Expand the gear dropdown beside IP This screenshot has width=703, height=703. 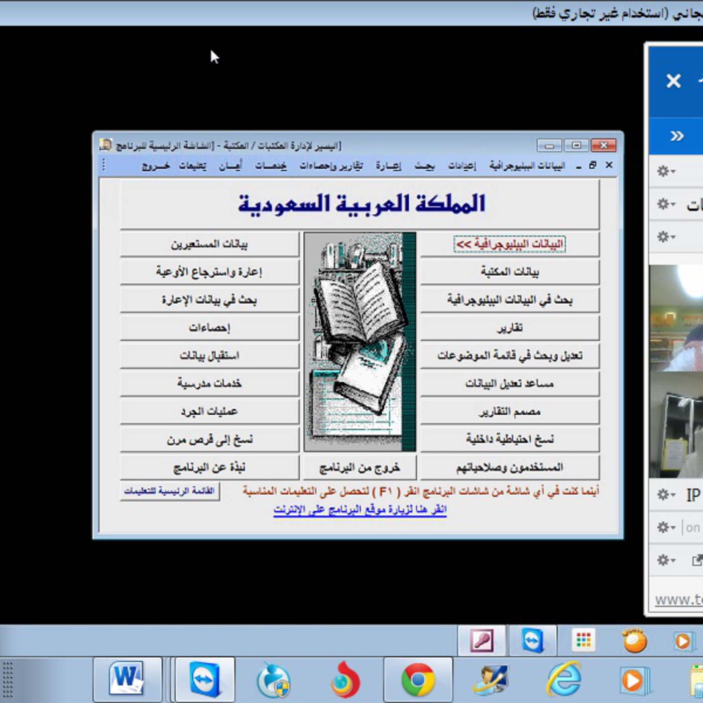coord(666,495)
